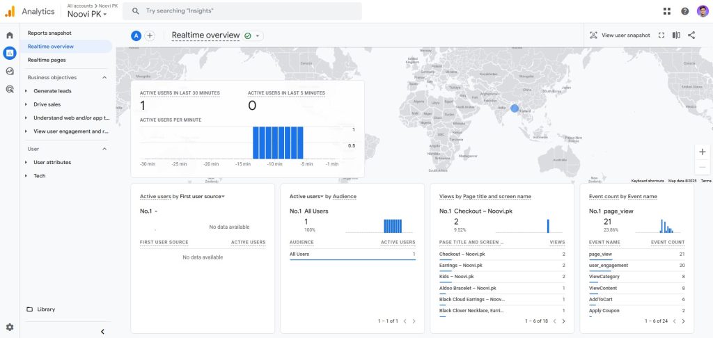This screenshot has width=713, height=338.
Task: Enter fullscreen mode for the report
Action: pos(661,35)
